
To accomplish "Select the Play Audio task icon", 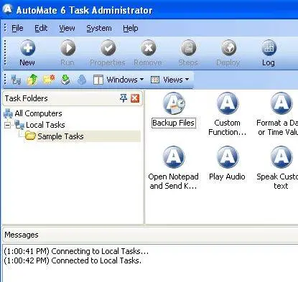I will (228, 164).
